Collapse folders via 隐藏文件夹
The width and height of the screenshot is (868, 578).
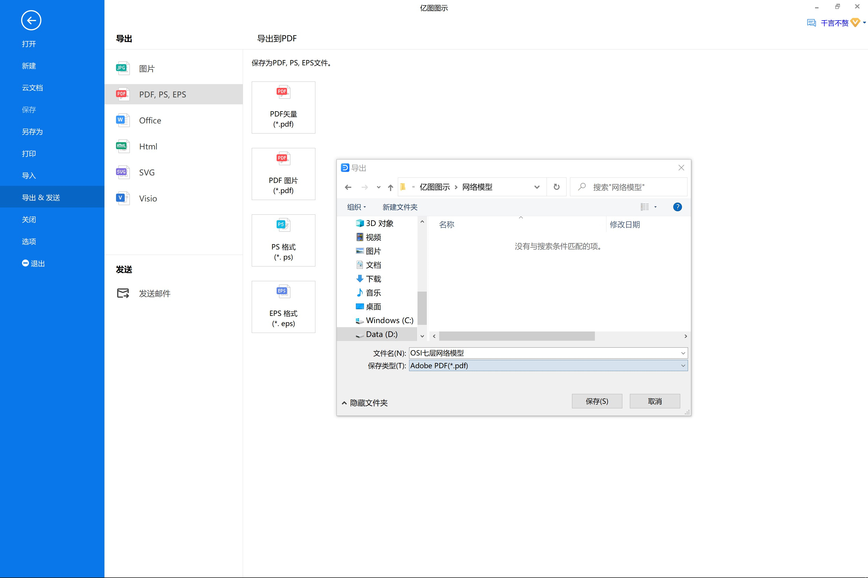coord(365,403)
